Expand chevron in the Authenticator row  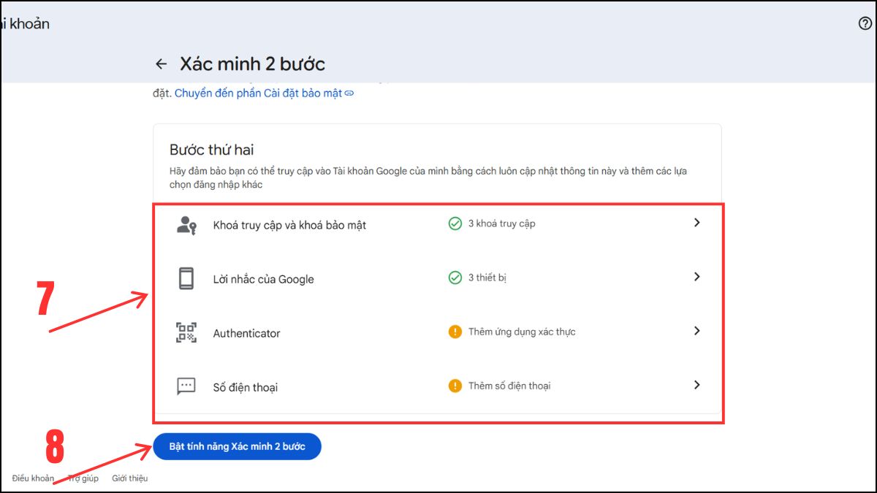tap(696, 331)
